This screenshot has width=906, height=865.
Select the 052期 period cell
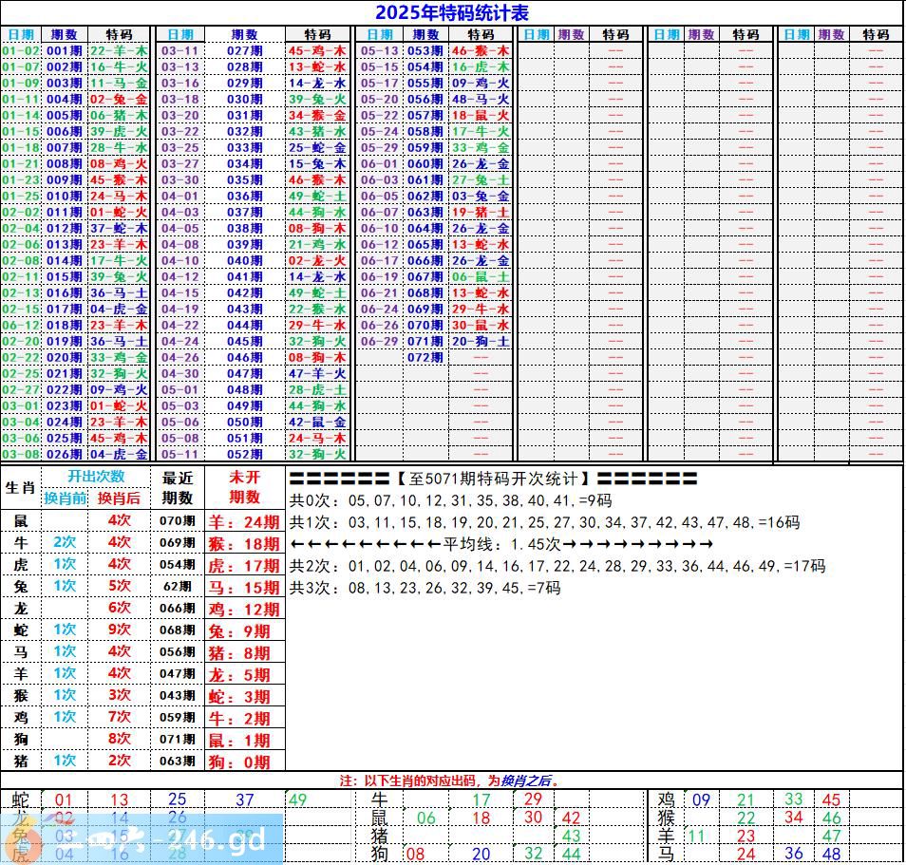pyautogui.click(x=245, y=455)
